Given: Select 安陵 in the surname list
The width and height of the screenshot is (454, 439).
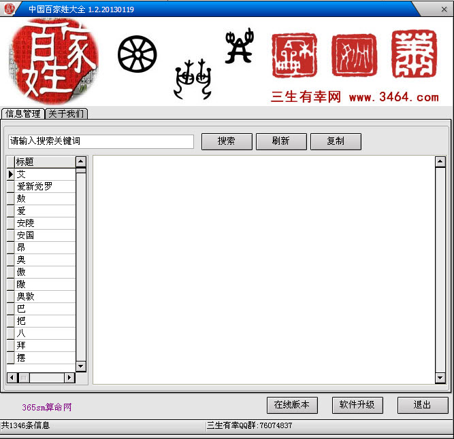Looking at the screenshot, I should 45,223.
